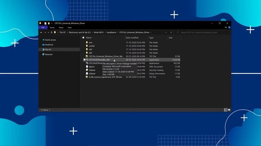Click the dpinst XML document icon
This screenshot has width=261, height=146.
(x=87, y=67)
